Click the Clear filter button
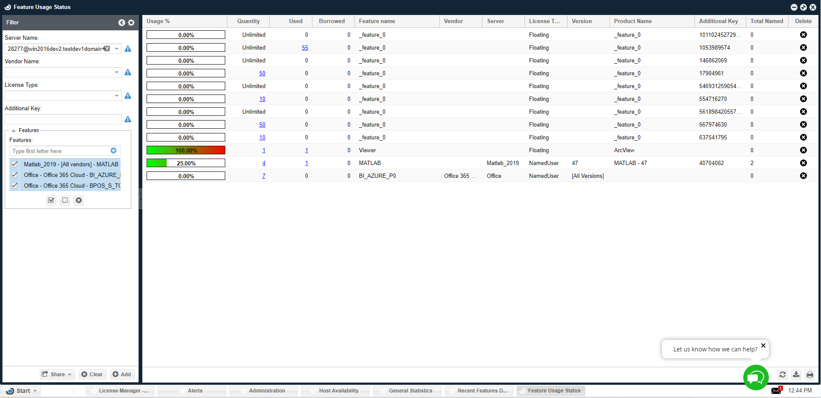 coord(92,374)
